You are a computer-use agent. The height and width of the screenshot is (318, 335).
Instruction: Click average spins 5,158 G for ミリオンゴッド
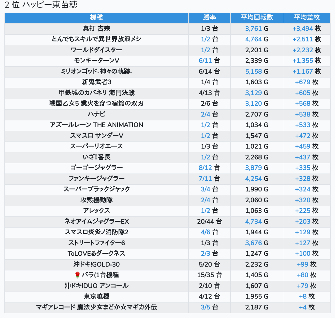[x=257, y=71]
